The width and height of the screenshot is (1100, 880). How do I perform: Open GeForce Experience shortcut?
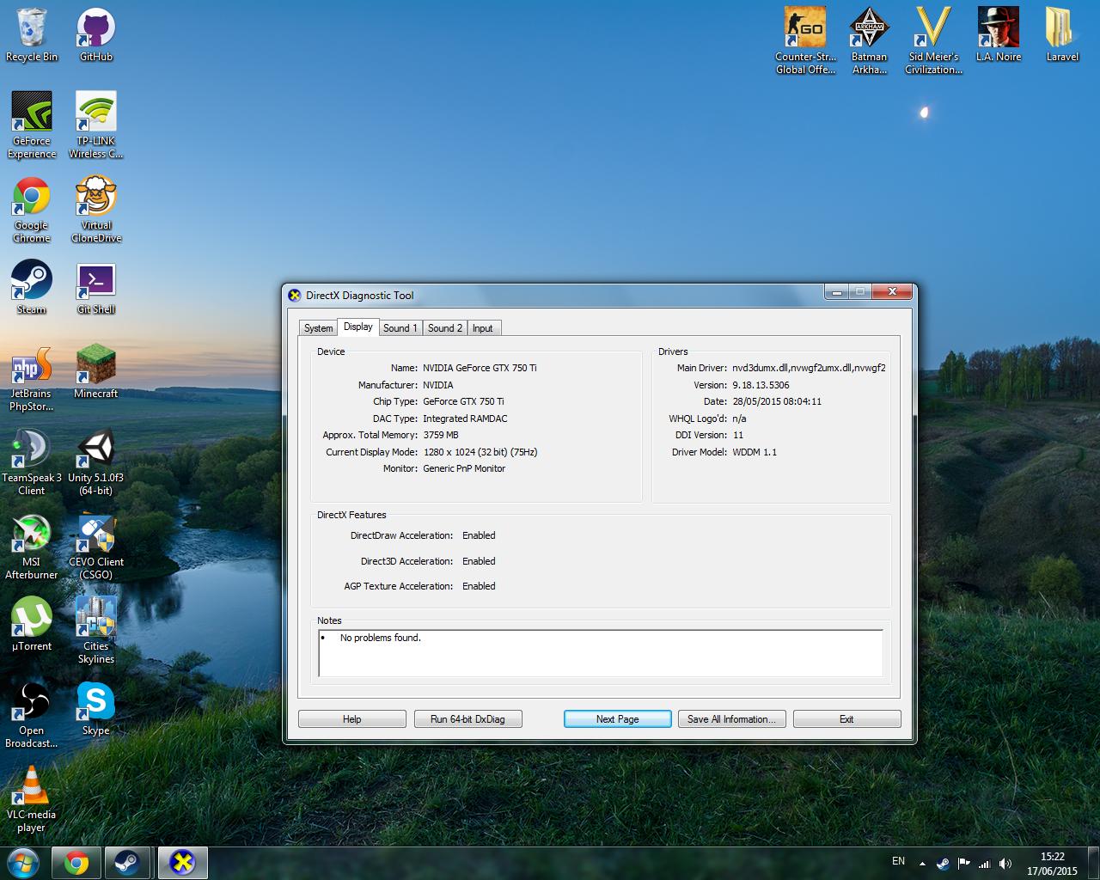click(32, 125)
